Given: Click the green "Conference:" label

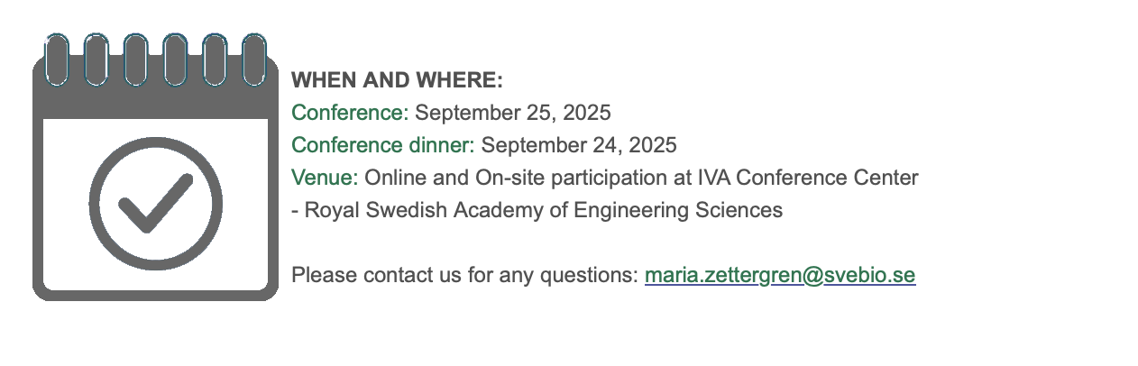Looking at the screenshot, I should pos(350,113).
